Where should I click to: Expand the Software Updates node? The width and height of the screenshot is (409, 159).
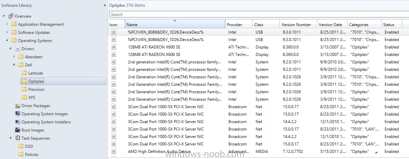[x=7, y=33]
